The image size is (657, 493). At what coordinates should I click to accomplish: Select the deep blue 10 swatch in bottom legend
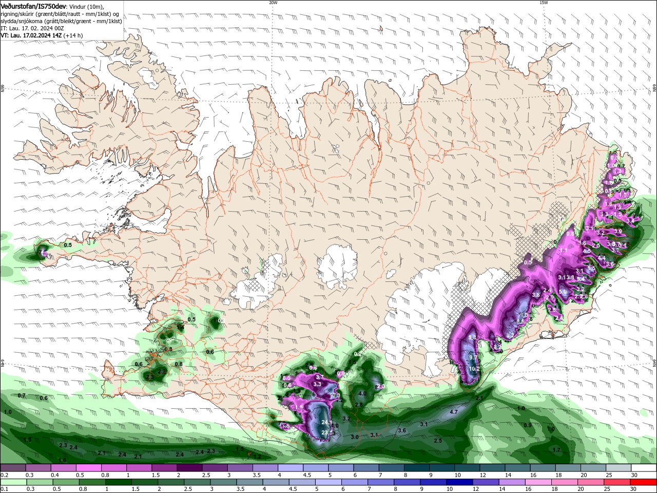[x=459, y=482]
